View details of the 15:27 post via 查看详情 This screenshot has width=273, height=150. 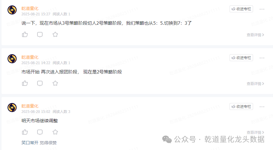pyautogui.click(x=255, y=35)
